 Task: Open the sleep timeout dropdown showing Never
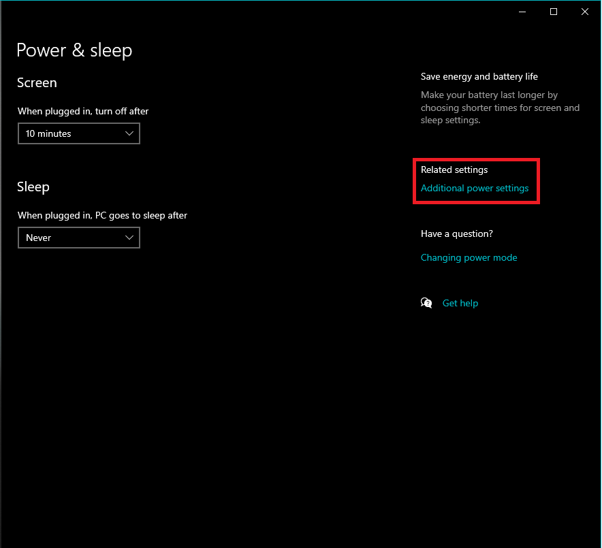[78, 238]
